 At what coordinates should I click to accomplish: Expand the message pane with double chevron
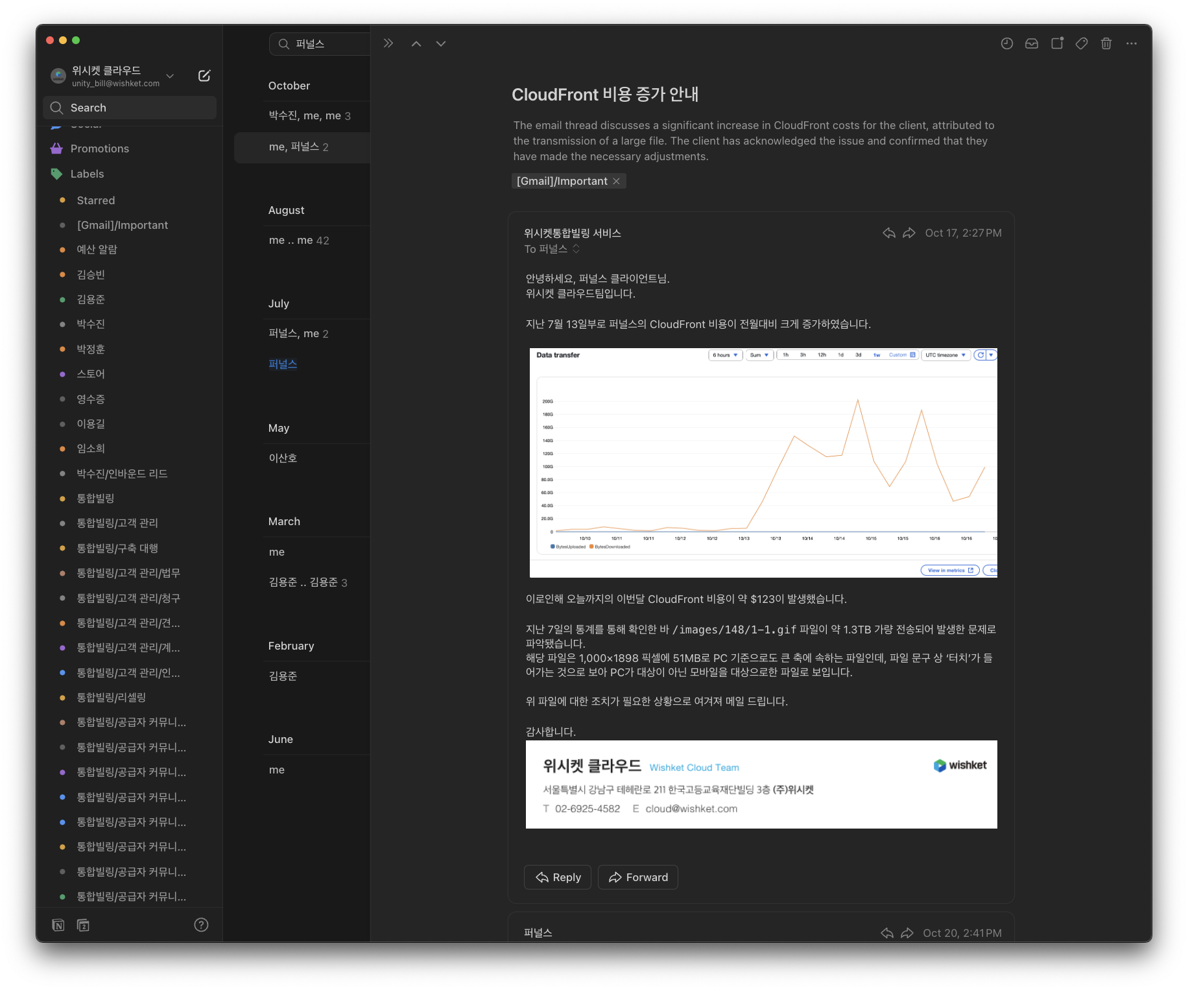click(x=388, y=43)
